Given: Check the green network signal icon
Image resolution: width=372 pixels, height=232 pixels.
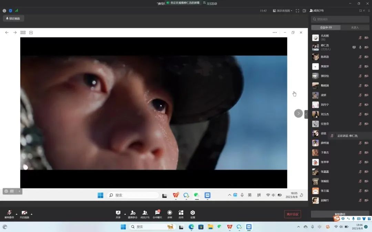Looking at the screenshot, I should pos(17,10).
